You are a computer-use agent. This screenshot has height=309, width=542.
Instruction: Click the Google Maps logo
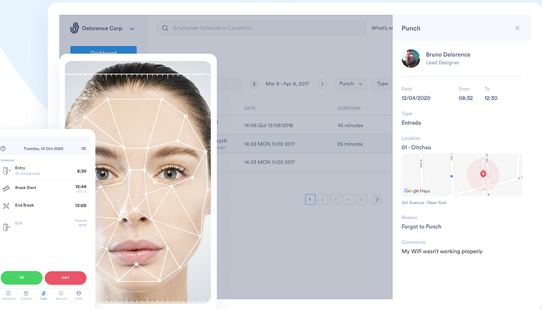click(x=417, y=191)
